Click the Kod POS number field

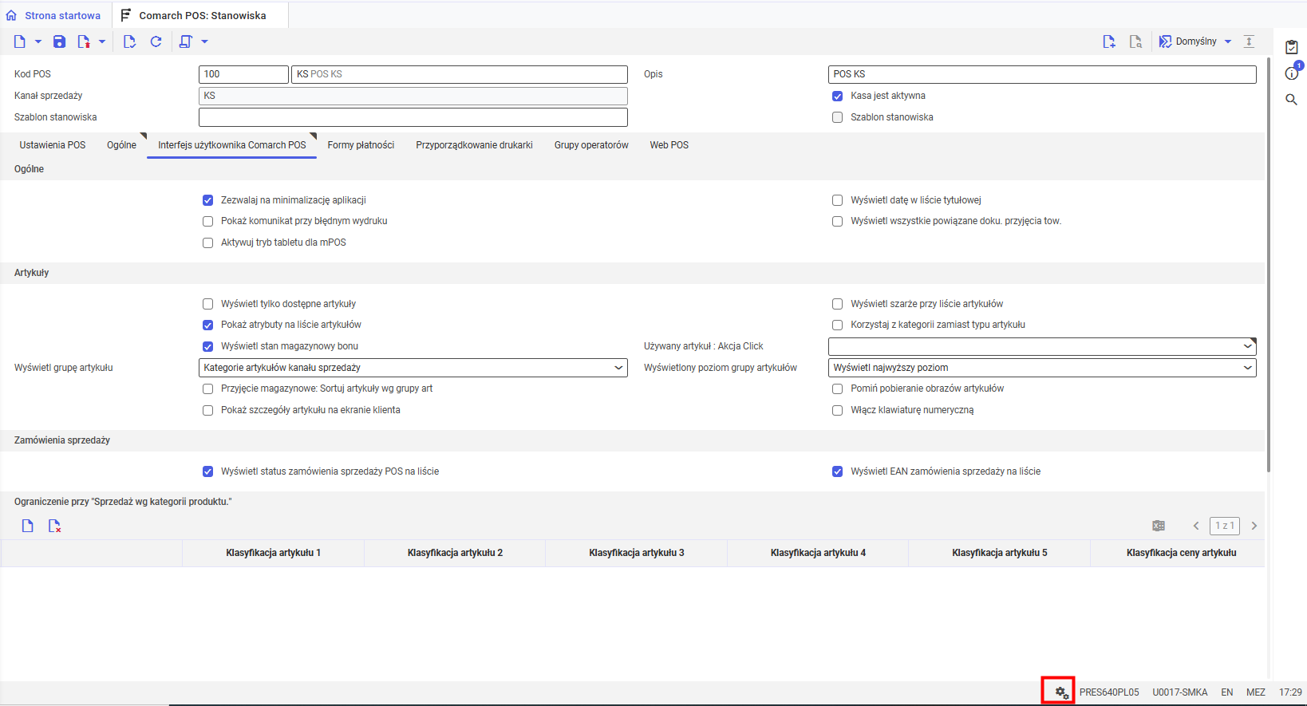(x=243, y=74)
